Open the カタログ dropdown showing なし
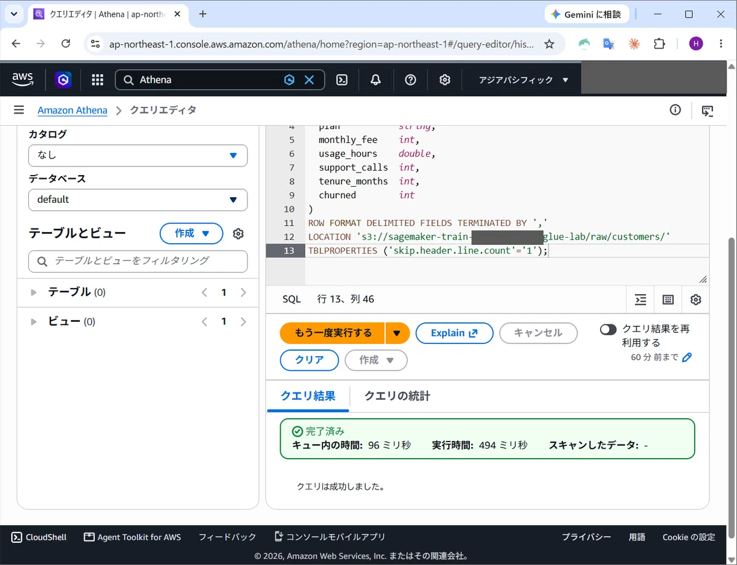This screenshot has width=737, height=565. tap(138, 155)
